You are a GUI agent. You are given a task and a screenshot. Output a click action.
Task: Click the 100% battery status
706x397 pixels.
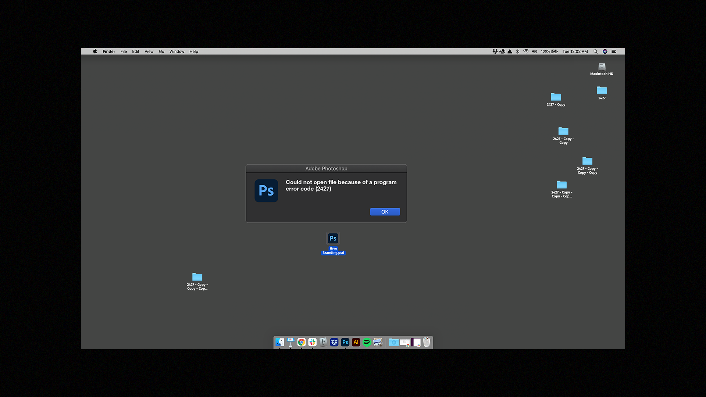point(549,51)
